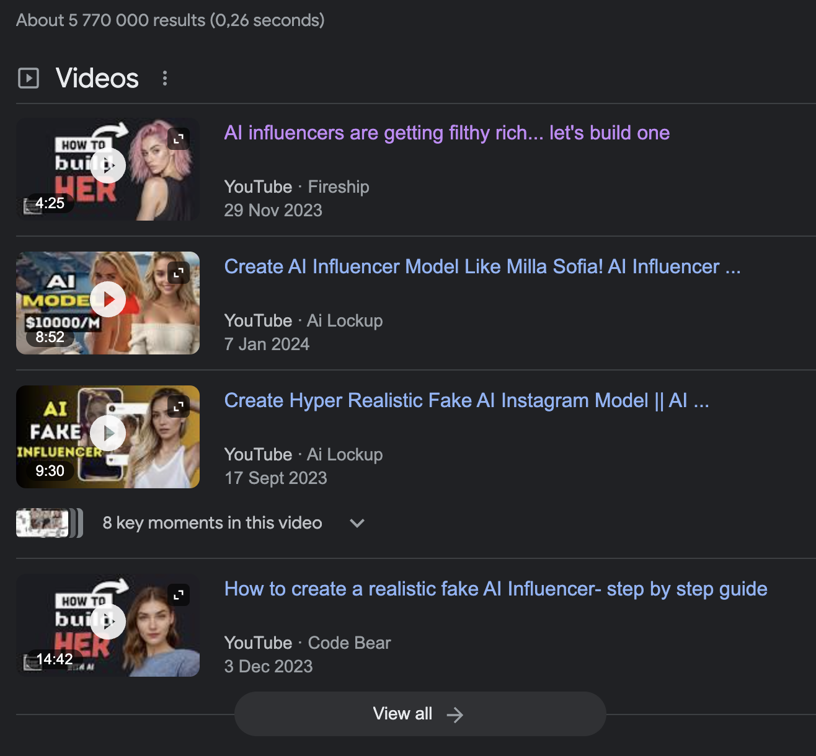Screen dimensions: 816x756
Task: Play the 8:52 AI Model video
Action: pos(108,299)
